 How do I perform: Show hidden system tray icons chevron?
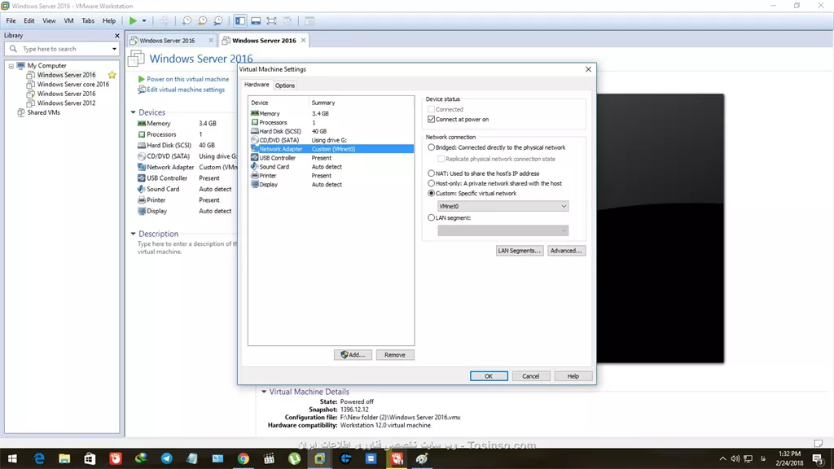point(722,458)
